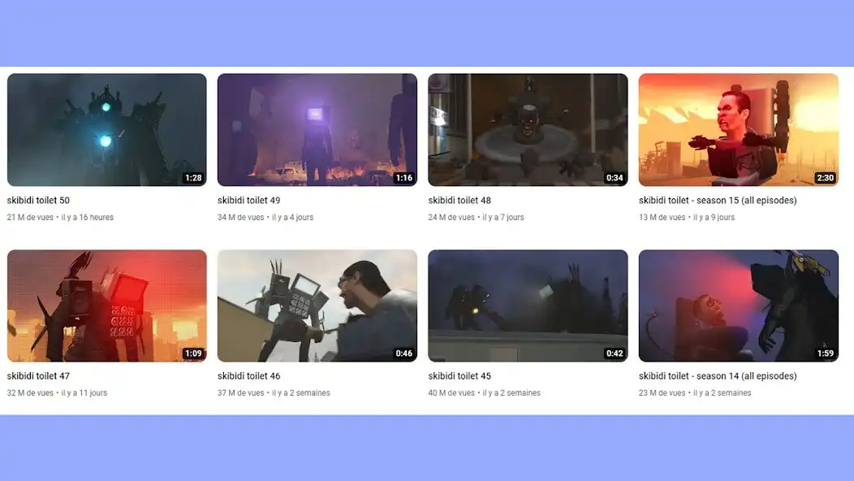Click the 1:09 duration badge

pos(193,353)
